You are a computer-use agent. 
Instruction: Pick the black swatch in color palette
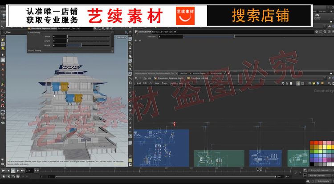point(312,164)
